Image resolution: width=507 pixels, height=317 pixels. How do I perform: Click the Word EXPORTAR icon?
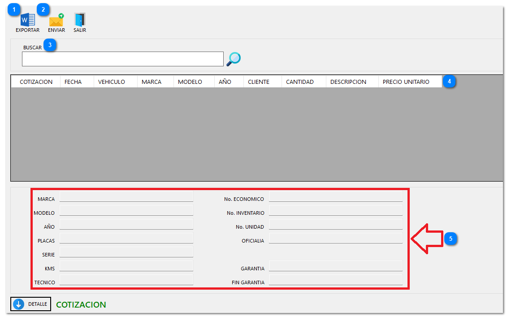(28, 20)
